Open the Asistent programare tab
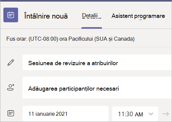172x122 pixels. [138, 16]
